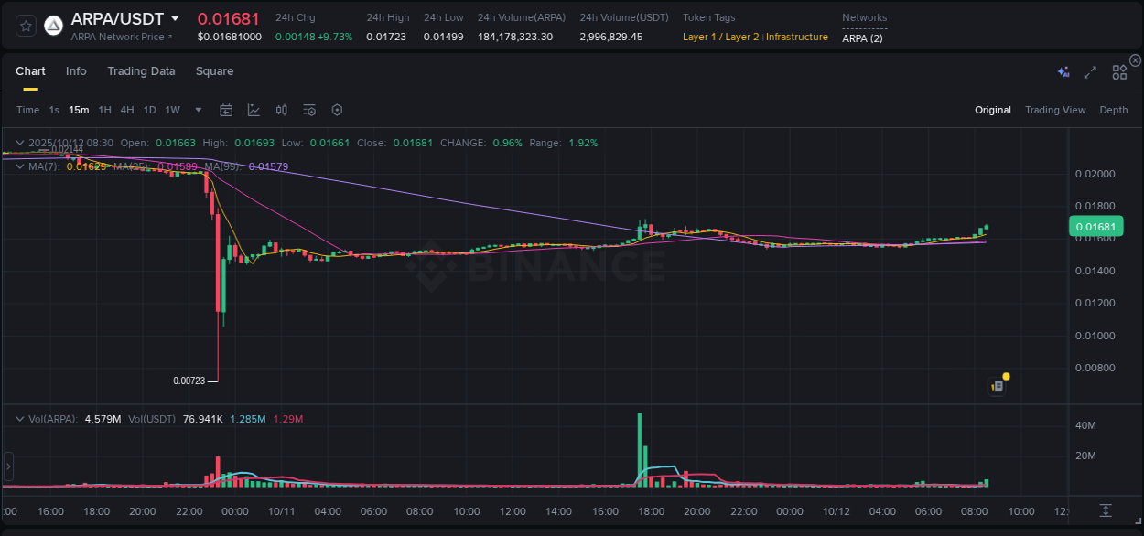
Task: Open the chart settings hexagon icon
Action: pyautogui.click(x=337, y=109)
